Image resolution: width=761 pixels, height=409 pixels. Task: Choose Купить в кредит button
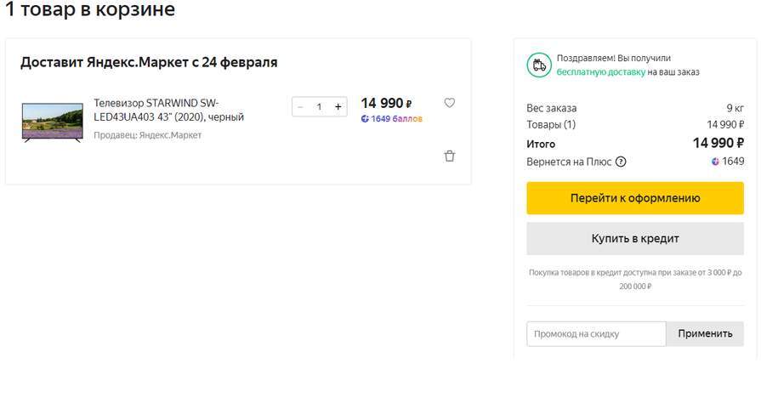click(x=635, y=239)
